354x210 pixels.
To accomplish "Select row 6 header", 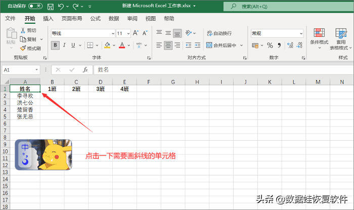I will (5, 123).
